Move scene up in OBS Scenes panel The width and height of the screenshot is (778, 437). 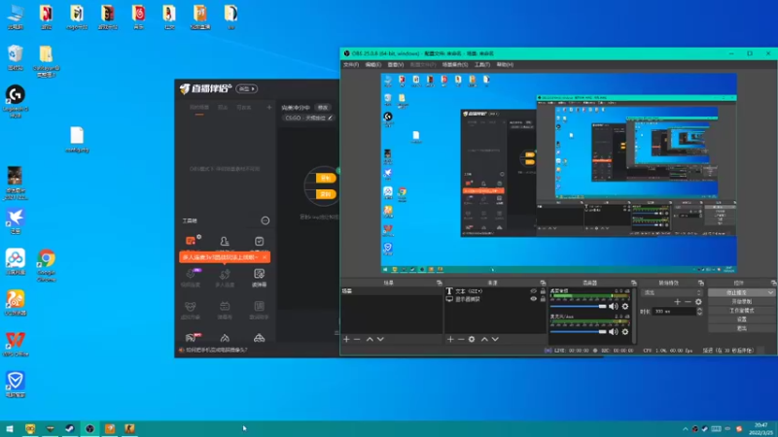click(x=370, y=339)
